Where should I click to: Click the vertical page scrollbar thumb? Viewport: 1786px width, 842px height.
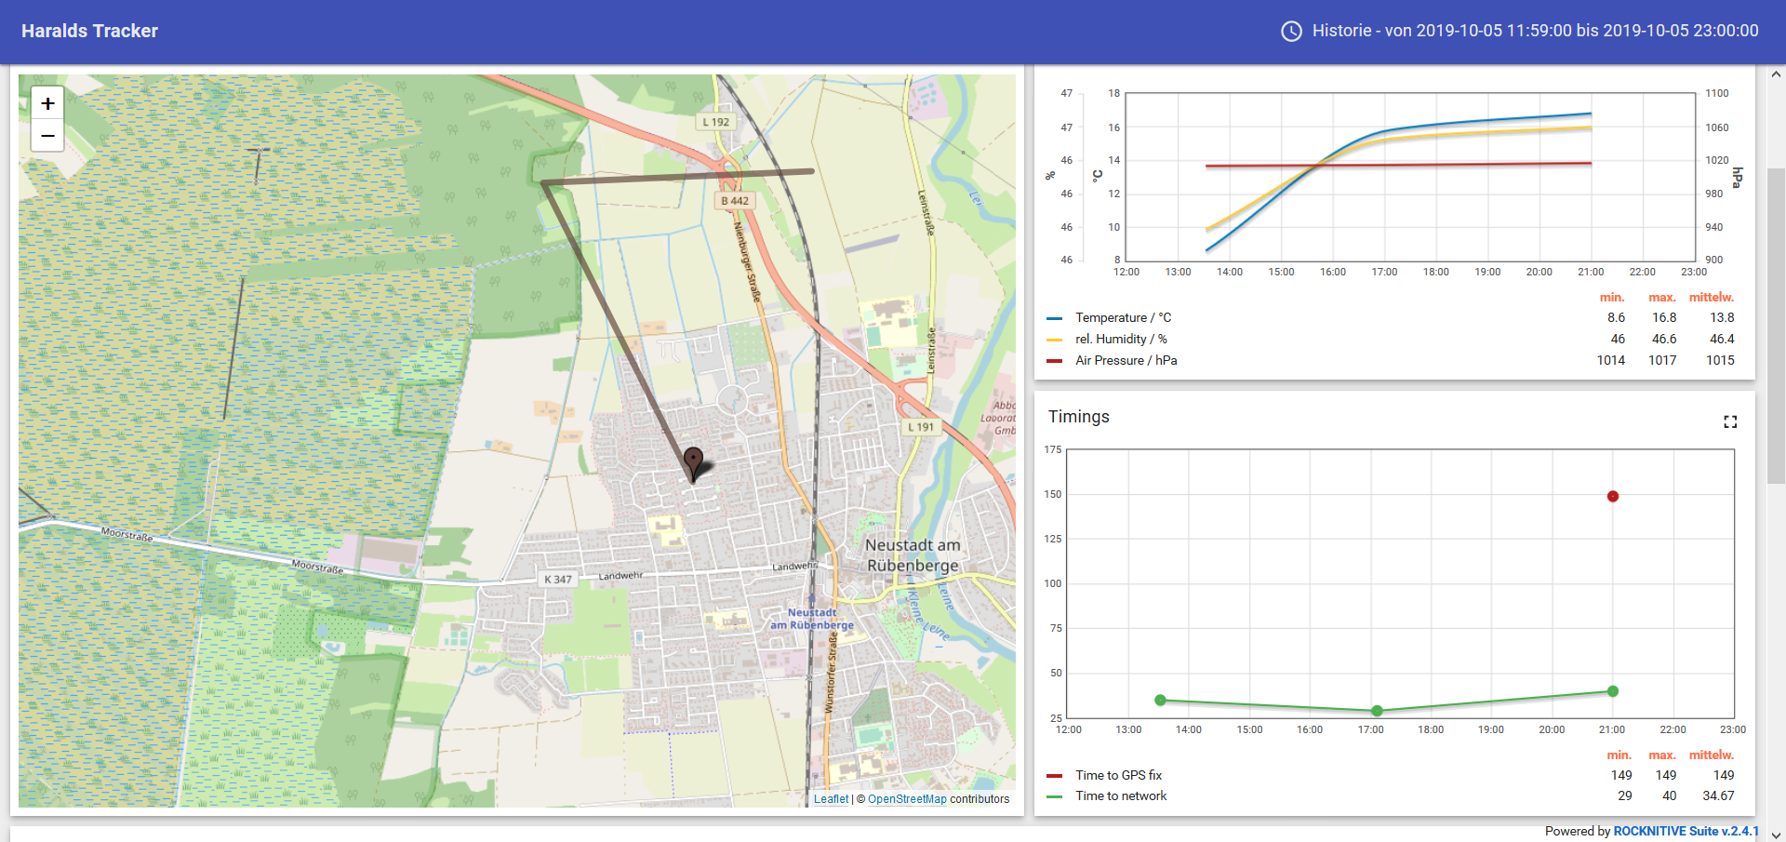[1776, 326]
